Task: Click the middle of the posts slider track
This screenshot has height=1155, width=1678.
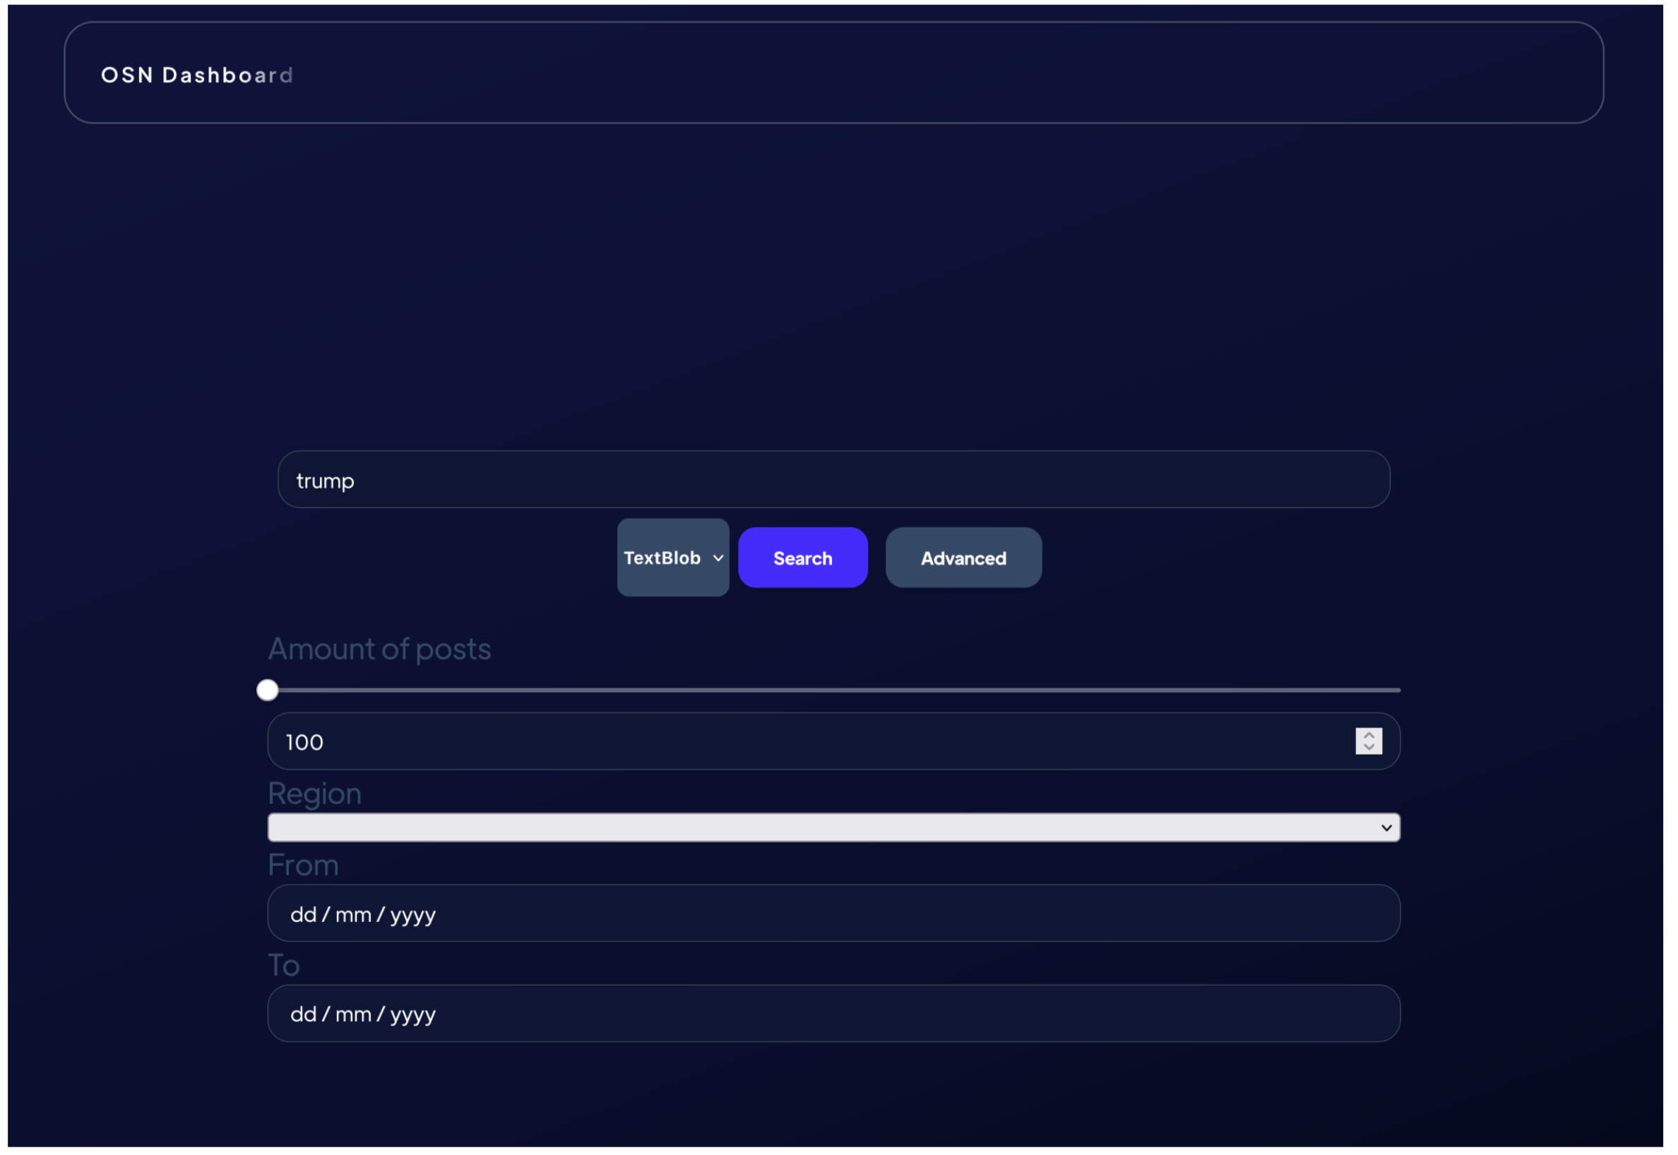Action: pos(834,690)
